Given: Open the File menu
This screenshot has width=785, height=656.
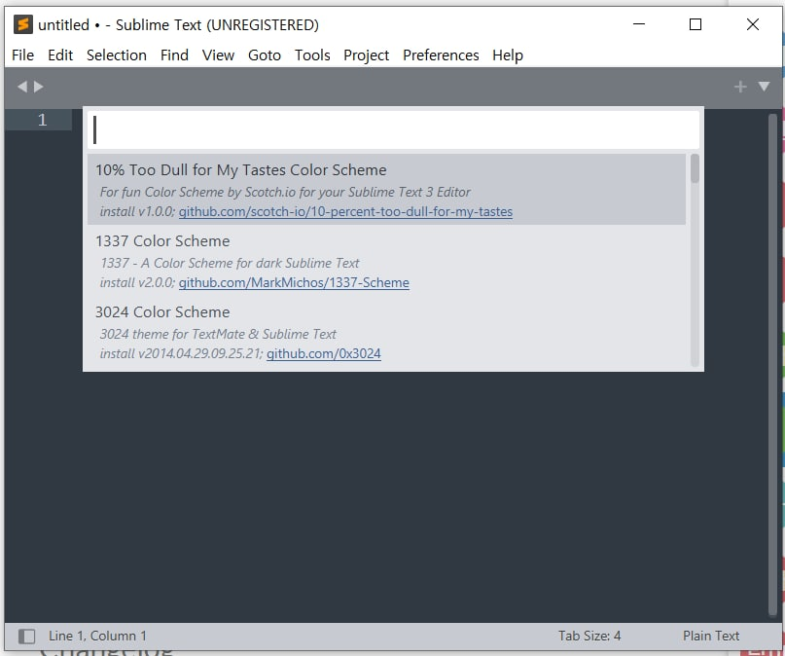Looking at the screenshot, I should point(23,55).
